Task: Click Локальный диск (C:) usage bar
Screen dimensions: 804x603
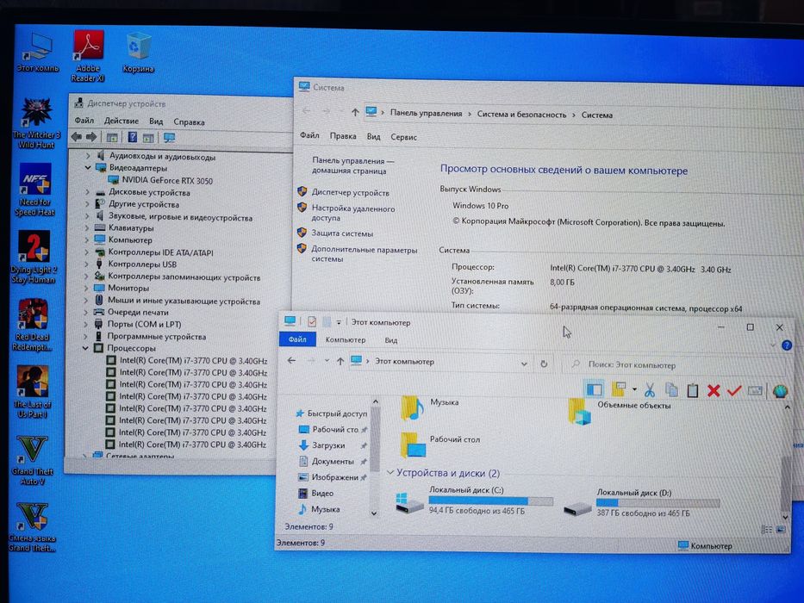Action: [490, 500]
